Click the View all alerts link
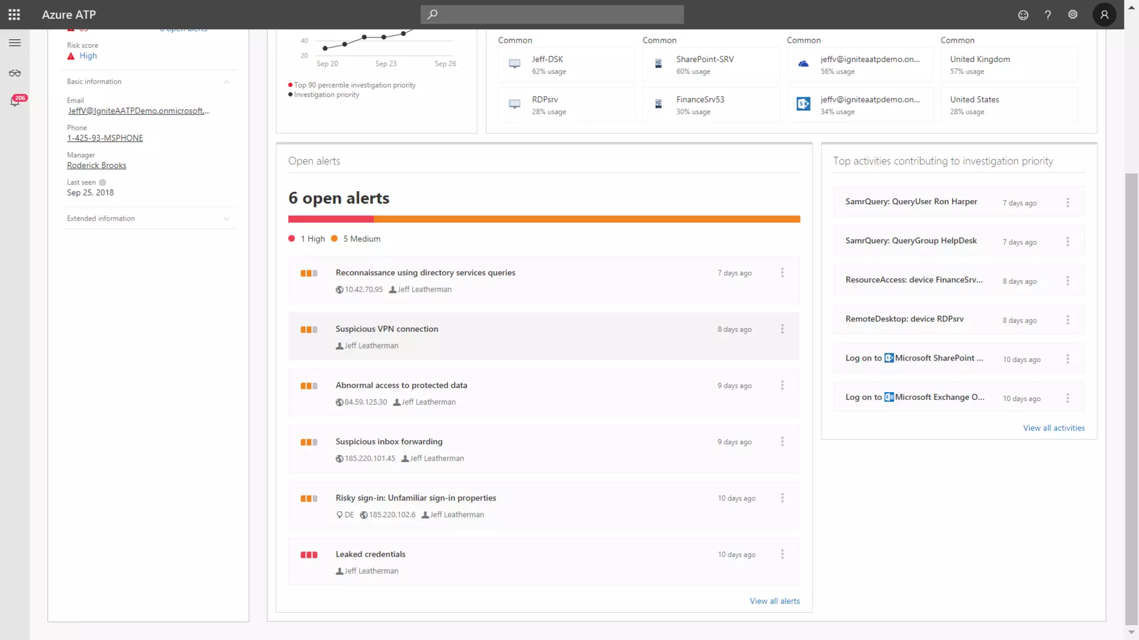The height and width of the screenshot is (640, 1139). 774,601
